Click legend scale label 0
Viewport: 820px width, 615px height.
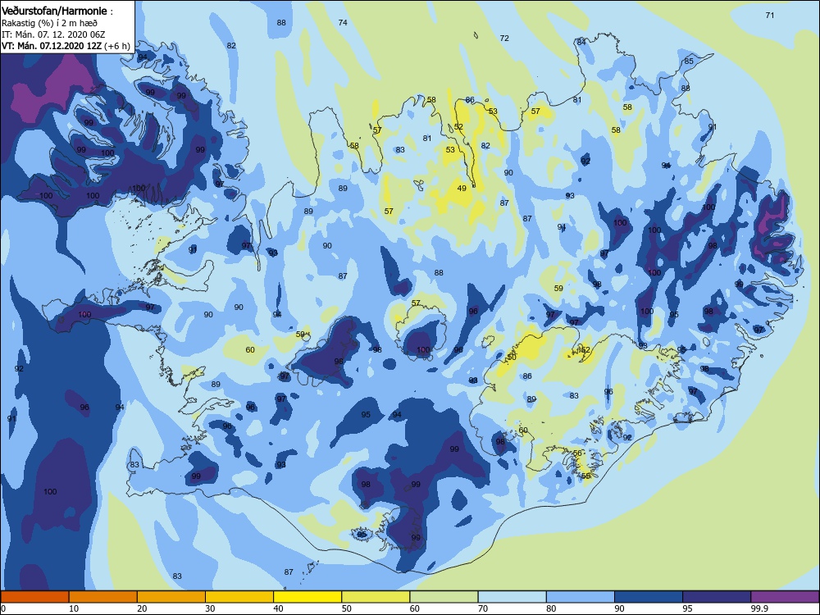click(x=3, y=608)
